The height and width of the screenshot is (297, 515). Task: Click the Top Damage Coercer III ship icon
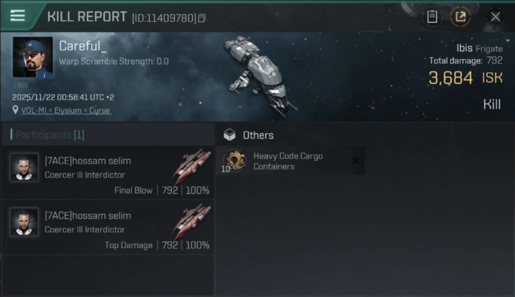(192, 220)
